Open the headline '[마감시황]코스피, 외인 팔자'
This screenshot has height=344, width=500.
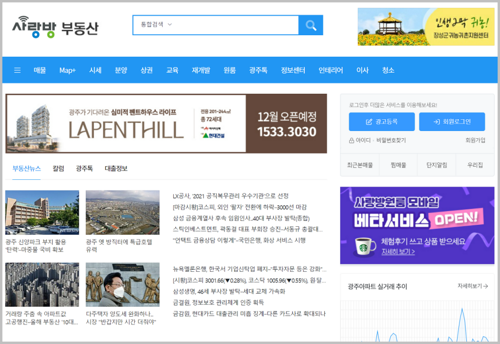239,207
